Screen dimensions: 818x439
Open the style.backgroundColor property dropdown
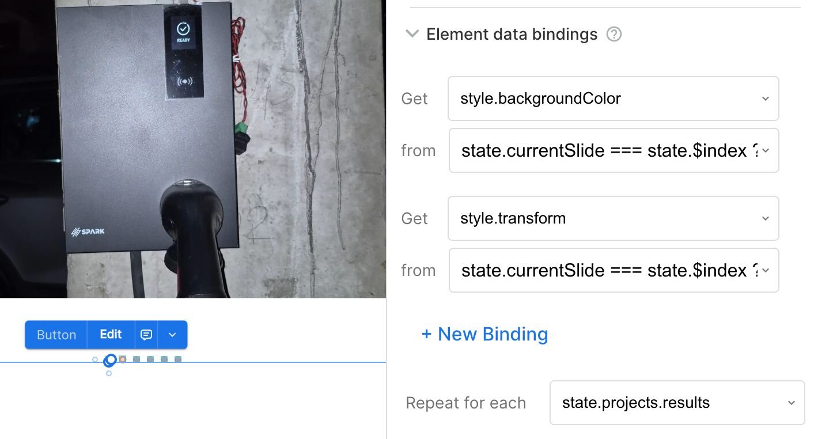tap(613, 99)
